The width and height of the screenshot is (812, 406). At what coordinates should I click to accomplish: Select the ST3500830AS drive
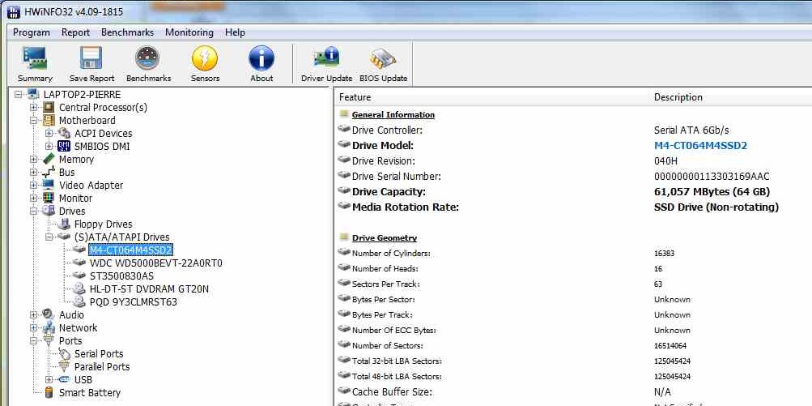point(121,276)
